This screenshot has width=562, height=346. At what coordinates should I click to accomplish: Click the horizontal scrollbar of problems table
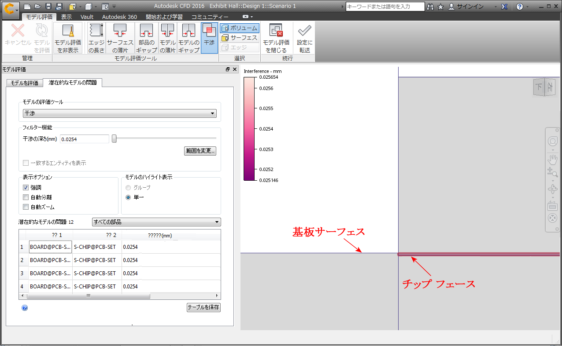88,296
